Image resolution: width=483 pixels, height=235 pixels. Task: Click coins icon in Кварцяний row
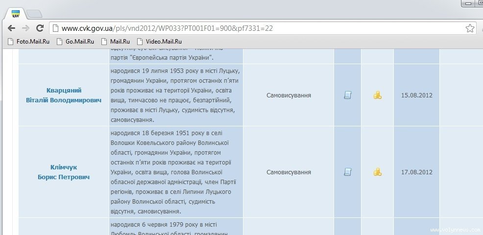[x=377, y=95]
